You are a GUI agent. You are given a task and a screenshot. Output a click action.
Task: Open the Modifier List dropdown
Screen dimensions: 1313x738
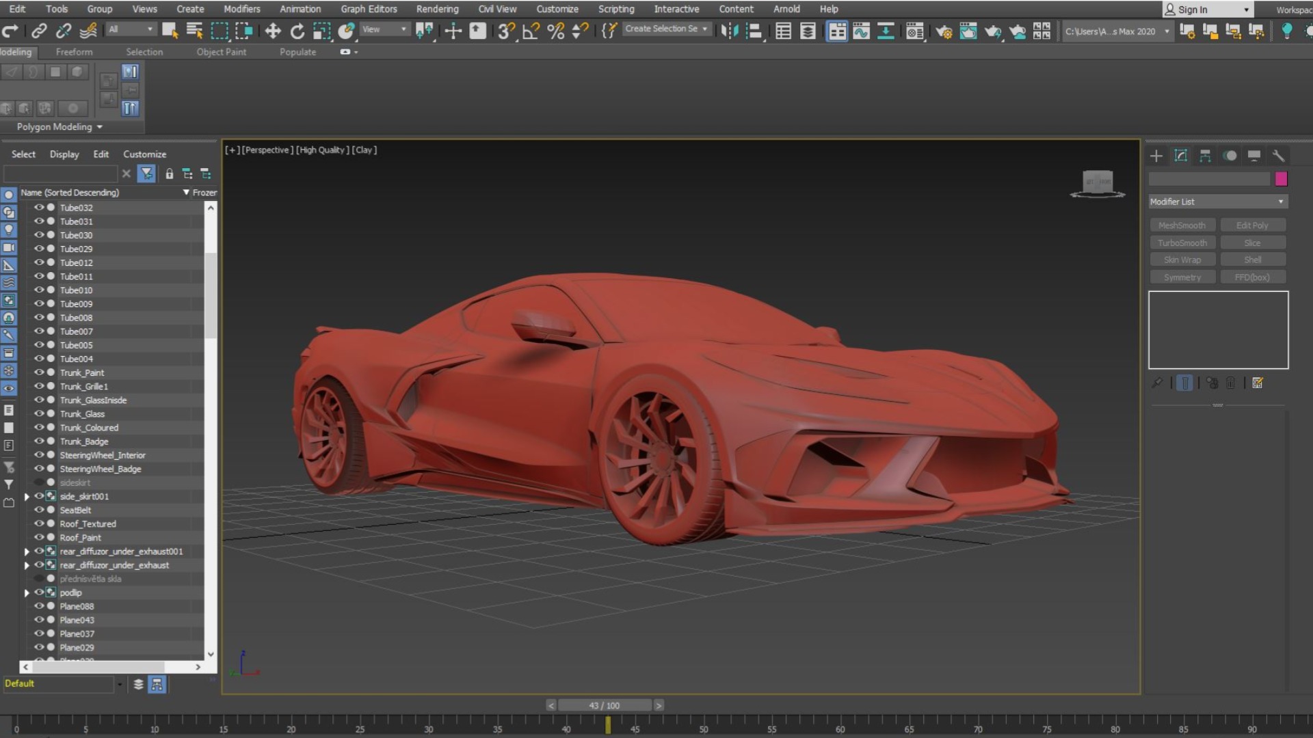pos(1217,202)
